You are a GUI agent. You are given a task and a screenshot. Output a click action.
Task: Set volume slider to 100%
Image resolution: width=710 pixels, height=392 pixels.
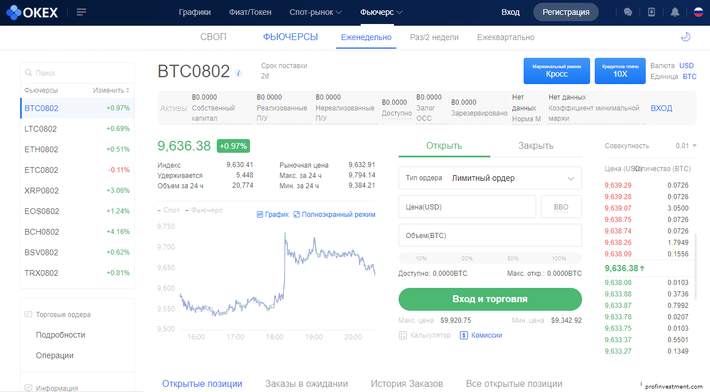[559, 258]
